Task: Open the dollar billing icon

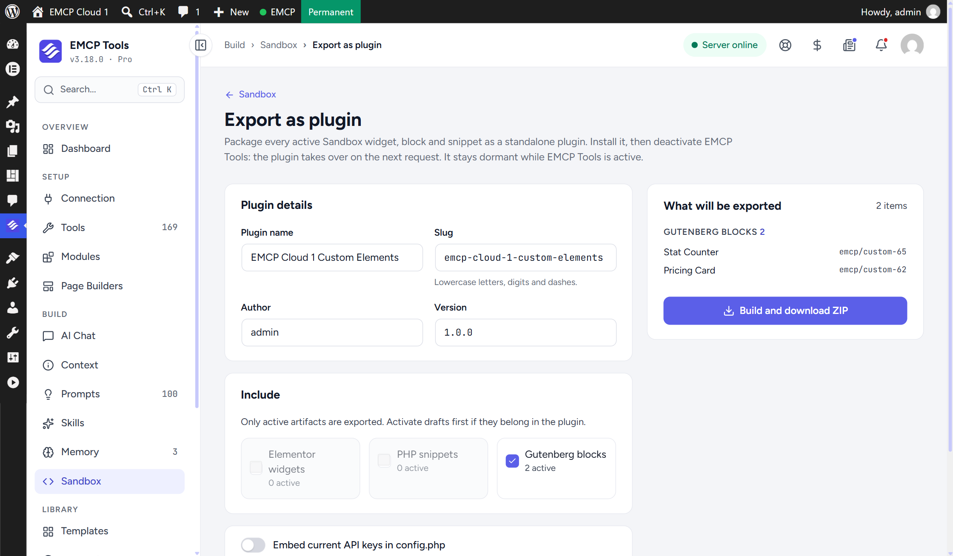Action: click(817, 45)
